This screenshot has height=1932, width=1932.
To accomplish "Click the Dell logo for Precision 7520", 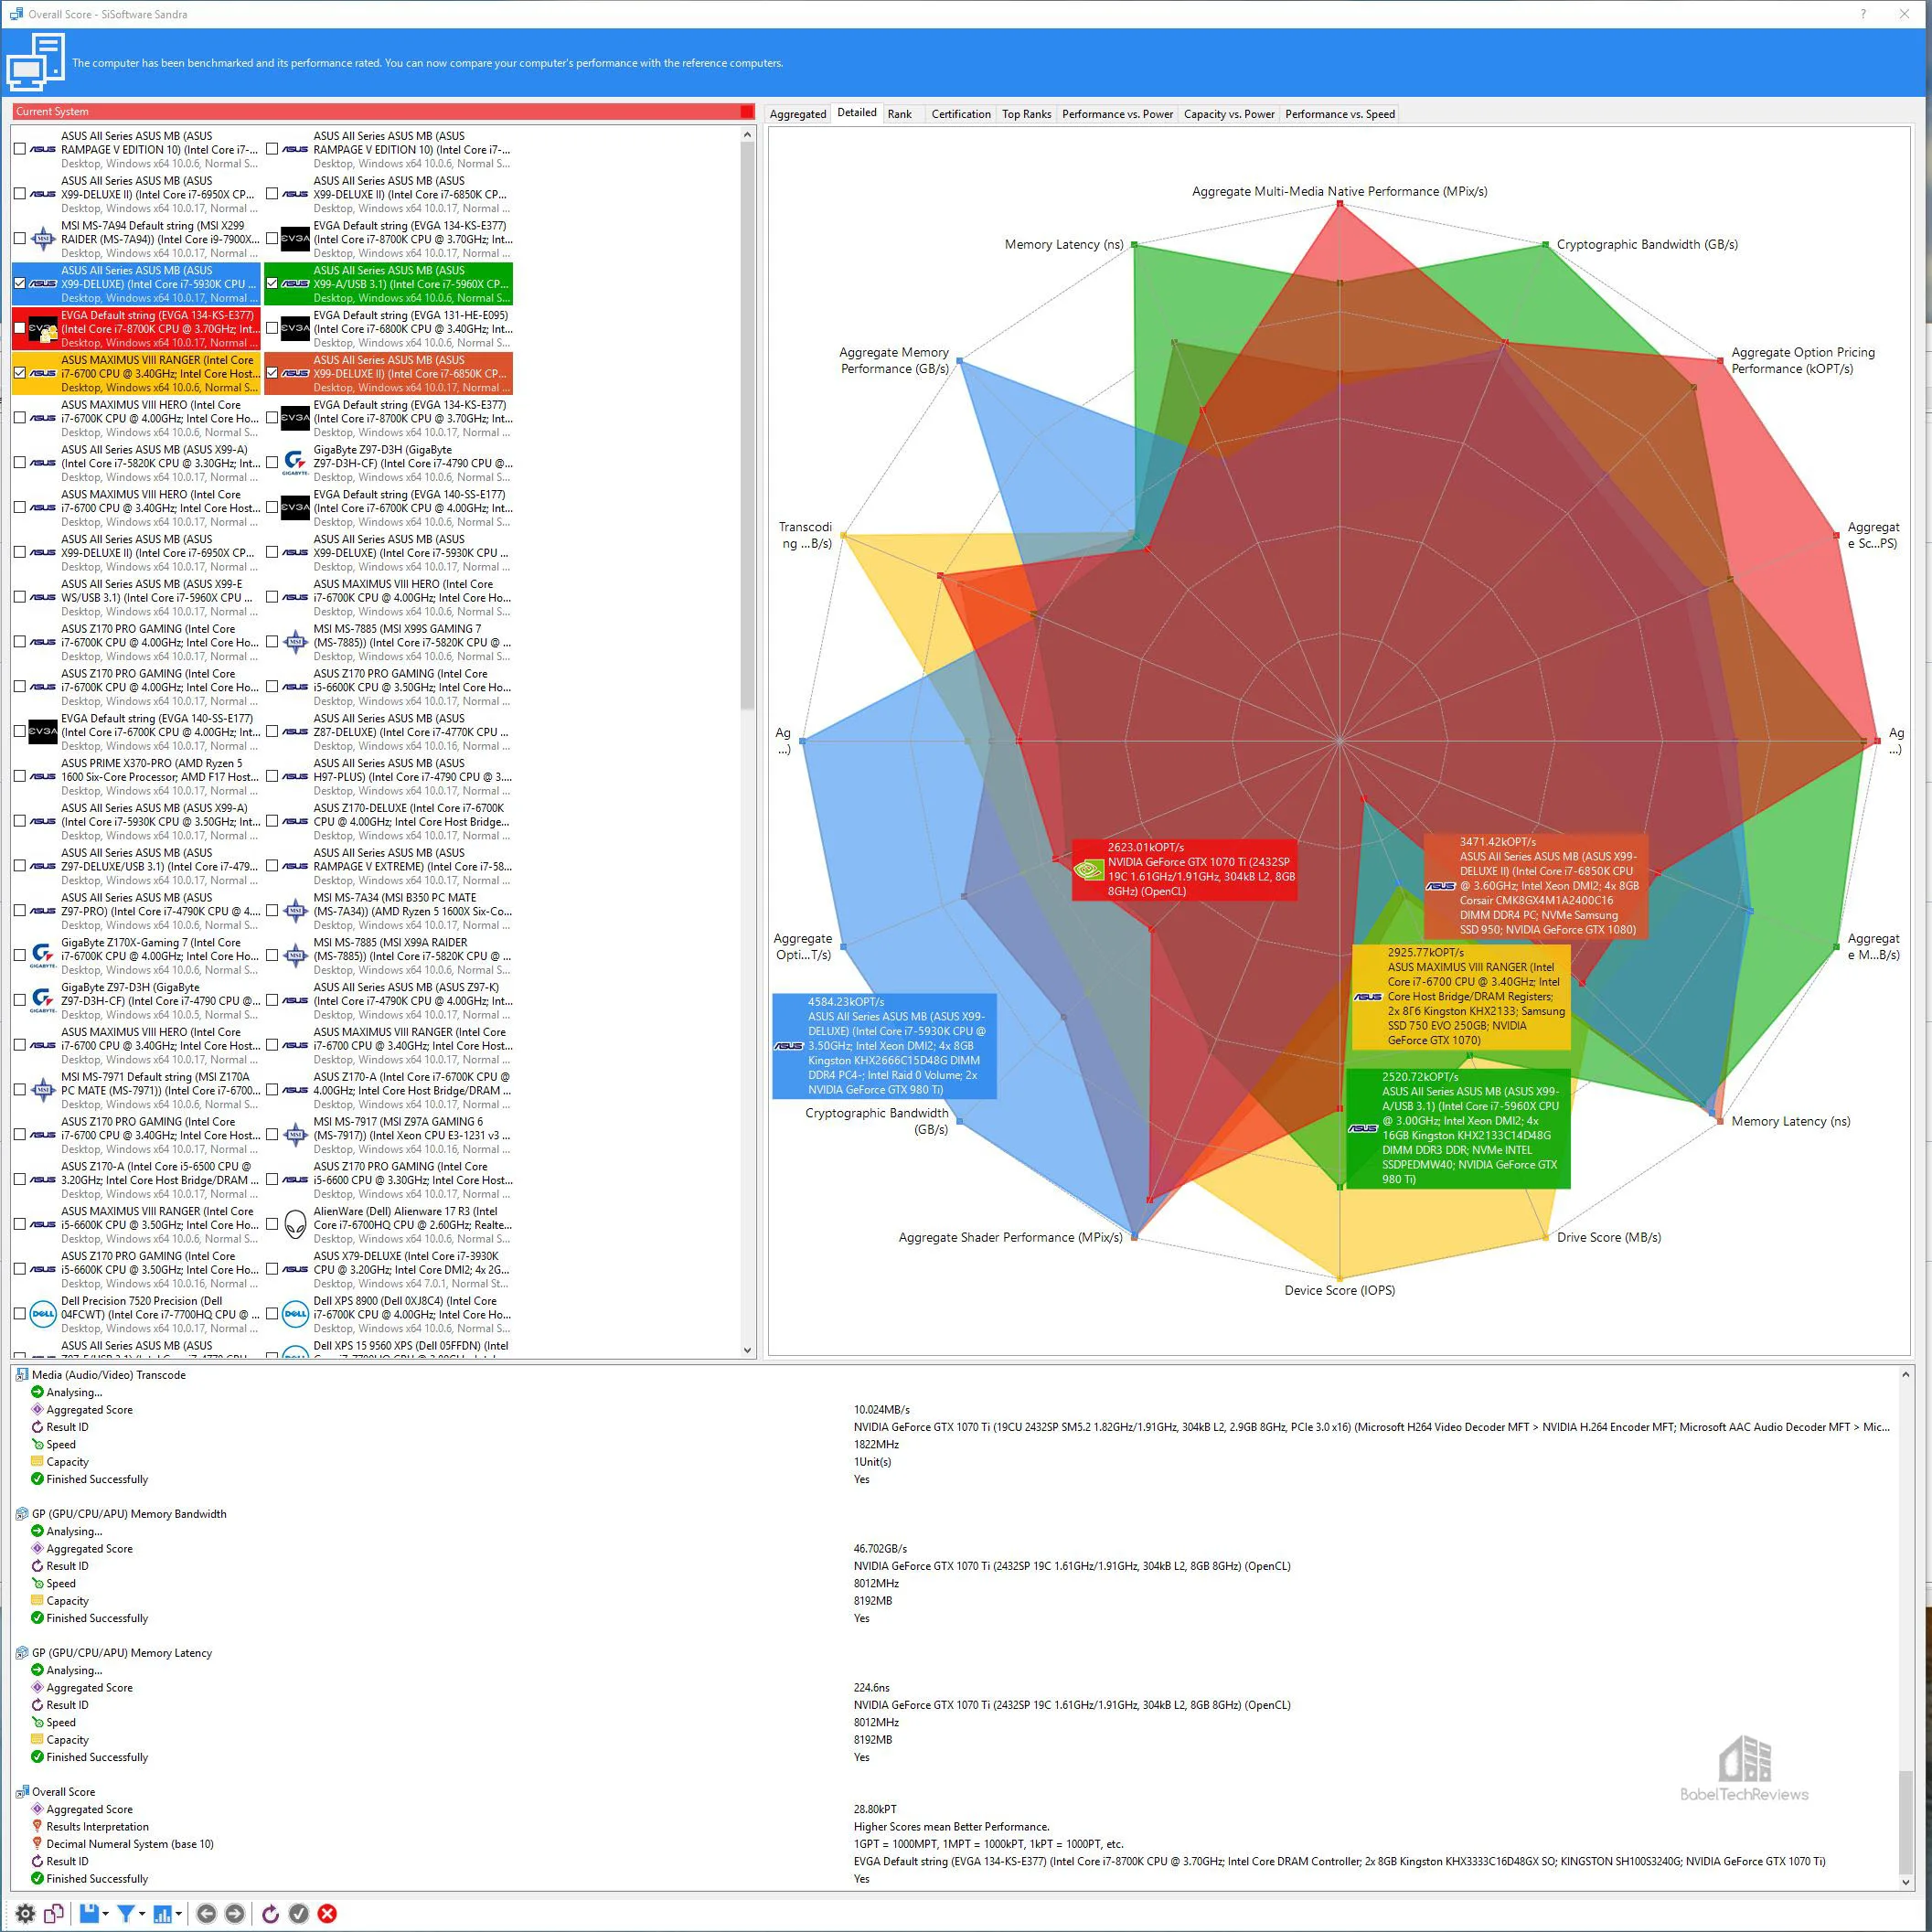I will (43, 1313).
